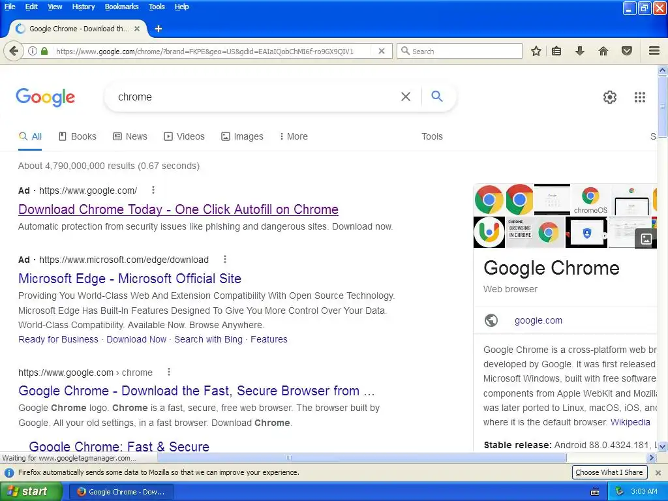Viewport: 668px width, 501px height.
Task: Go to the Firefox home page icon
Action: click(x=603, y=51)
